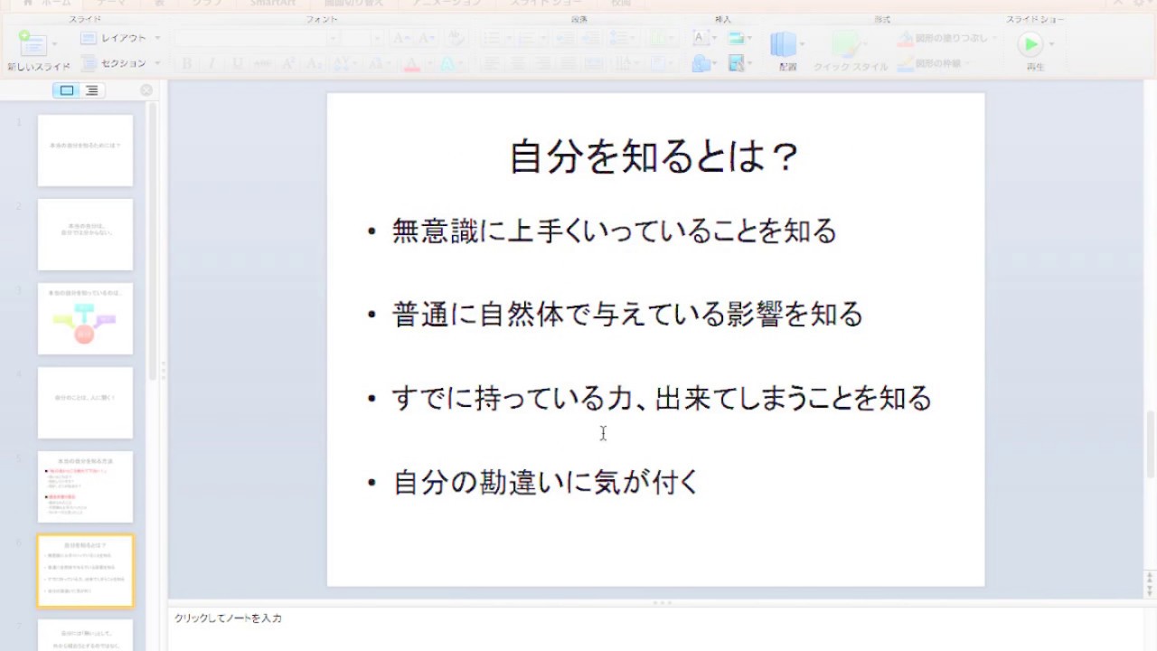Click the align text left icon
The image size is (1157, 651).
(491, 63)
